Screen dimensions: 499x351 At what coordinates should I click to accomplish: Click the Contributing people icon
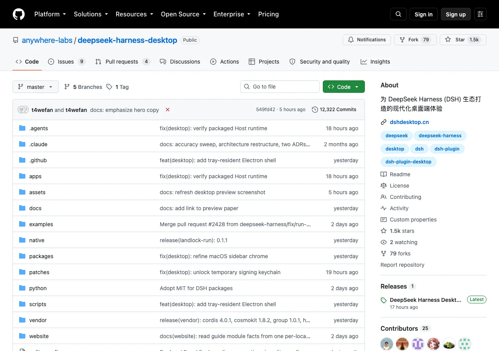pos(384,197)
